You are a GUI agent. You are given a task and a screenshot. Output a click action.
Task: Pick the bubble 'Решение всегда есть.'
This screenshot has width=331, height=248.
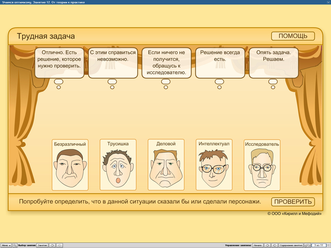220,63
